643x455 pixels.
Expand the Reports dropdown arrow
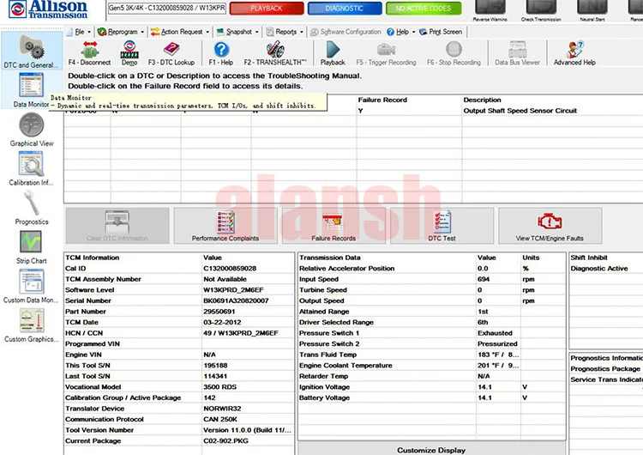tap(302, 32)
